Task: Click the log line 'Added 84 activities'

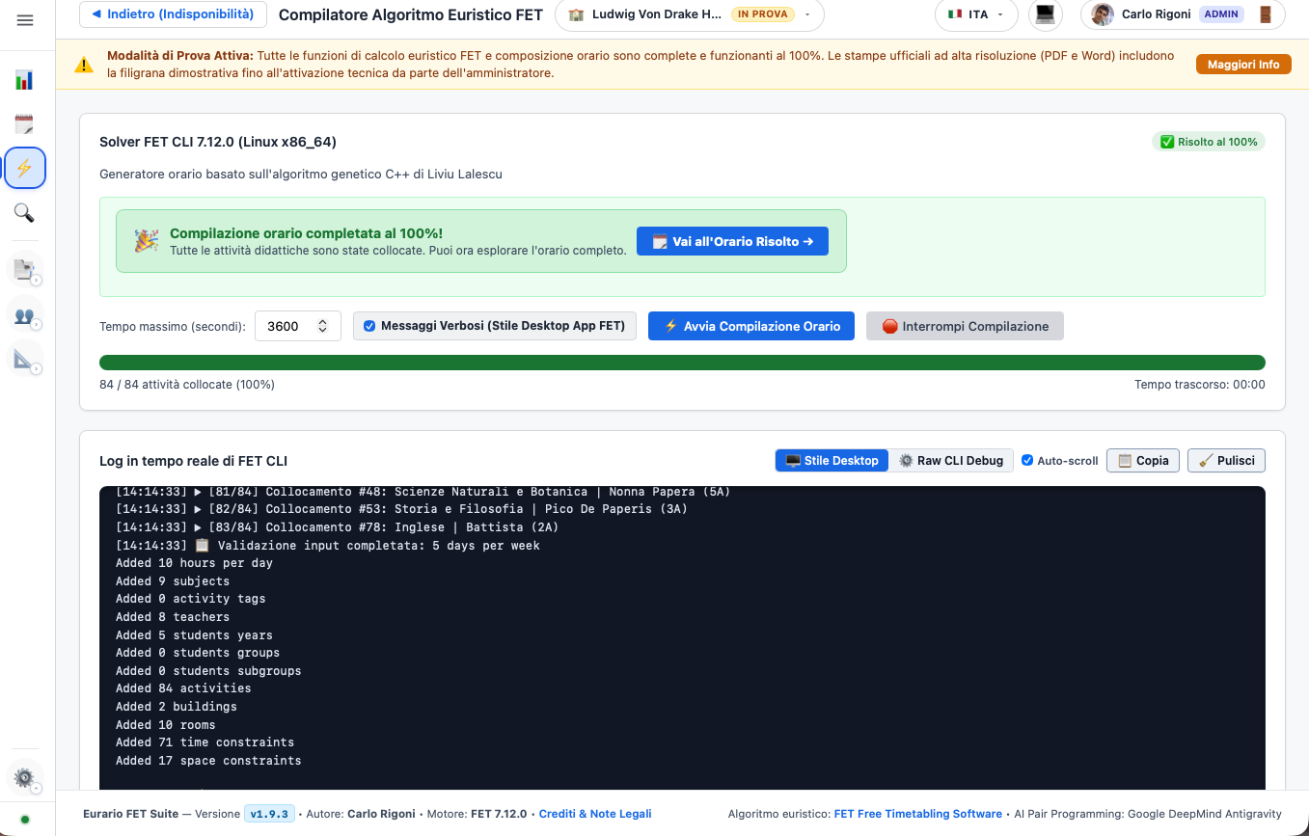Action: 183,688
